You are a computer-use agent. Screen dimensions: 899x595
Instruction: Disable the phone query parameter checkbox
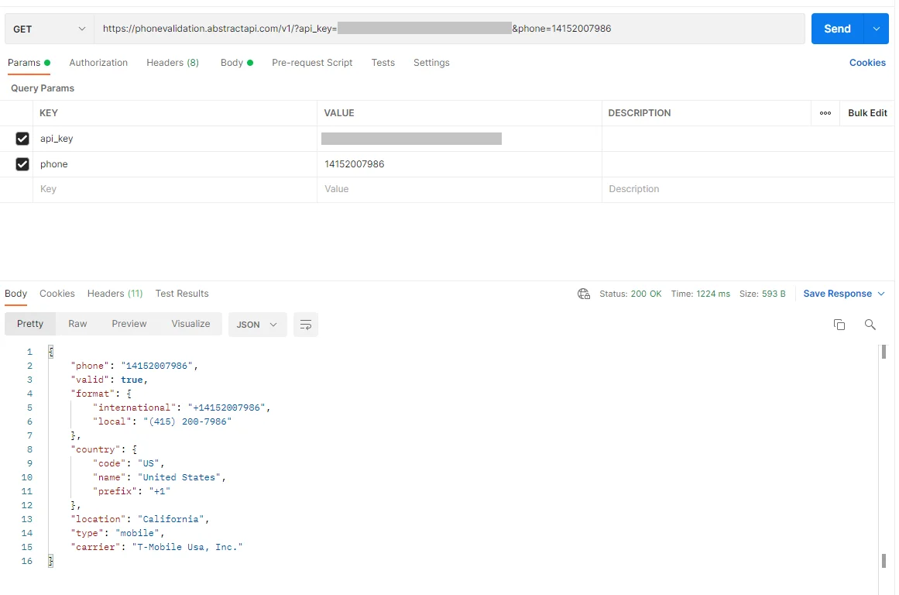(22, 163)
